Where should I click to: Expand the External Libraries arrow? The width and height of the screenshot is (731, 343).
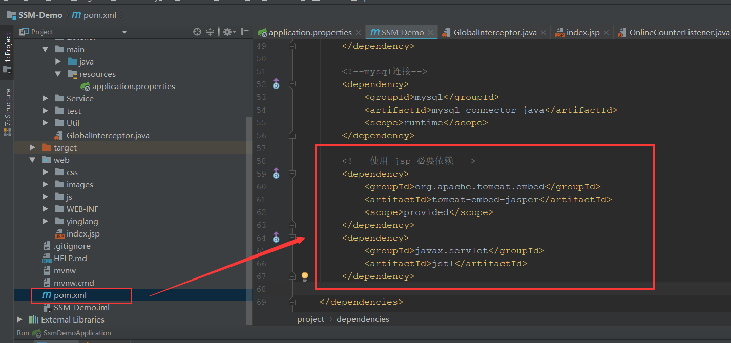click(x=20, y=319)
